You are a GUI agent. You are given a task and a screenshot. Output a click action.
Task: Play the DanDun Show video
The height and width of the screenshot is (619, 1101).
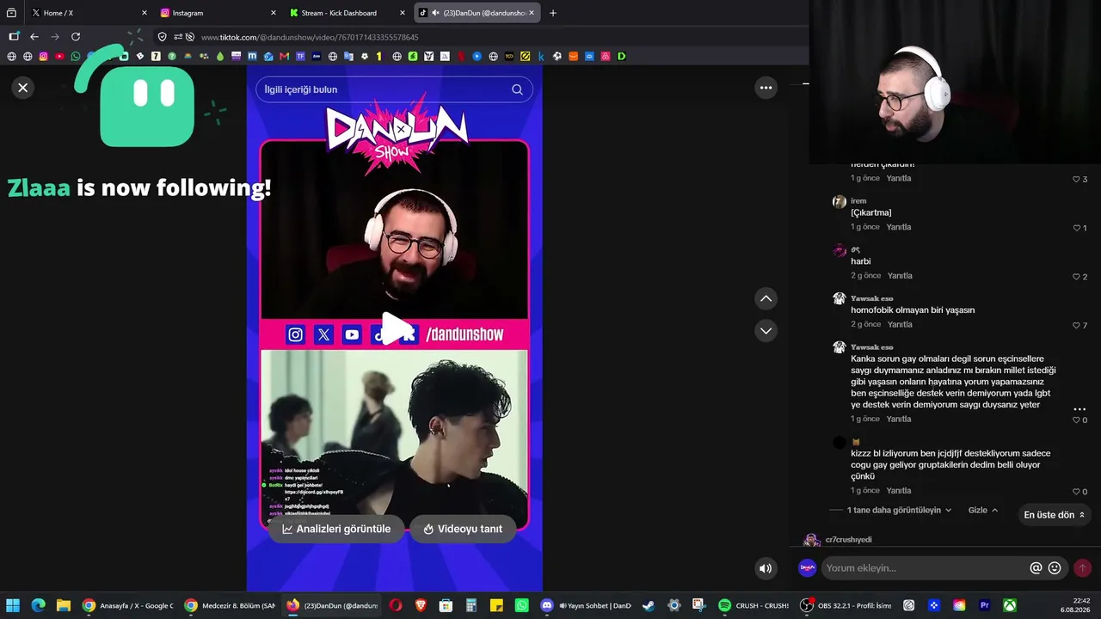(395, 329)
